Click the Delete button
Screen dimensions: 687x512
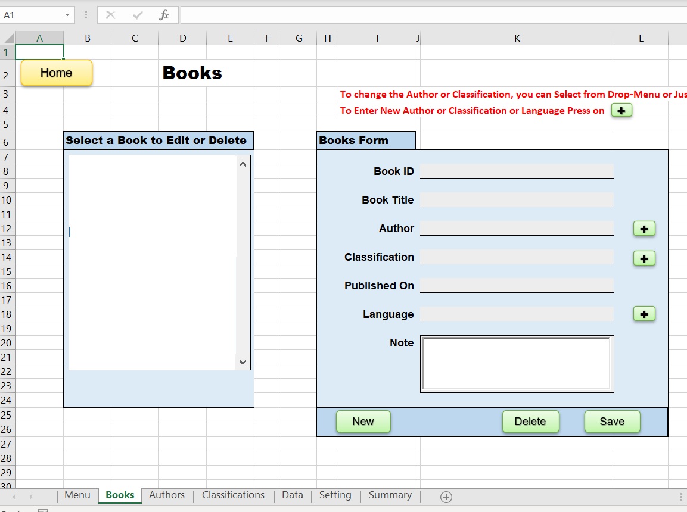530,422
